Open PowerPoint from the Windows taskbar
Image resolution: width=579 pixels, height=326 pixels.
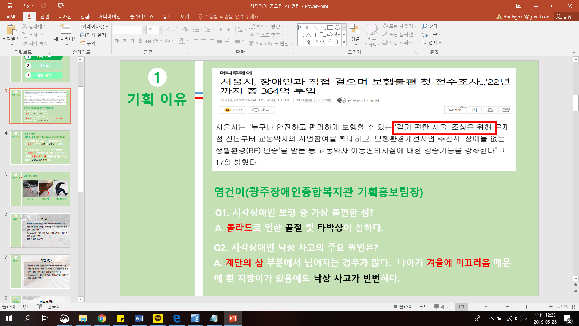(x=233, y=318)
